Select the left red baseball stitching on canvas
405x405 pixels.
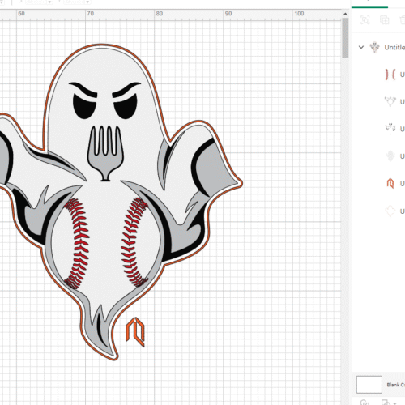click(x=77, y=243)
